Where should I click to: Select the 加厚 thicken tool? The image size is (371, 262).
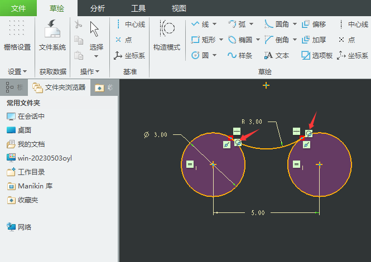point(314,40)
